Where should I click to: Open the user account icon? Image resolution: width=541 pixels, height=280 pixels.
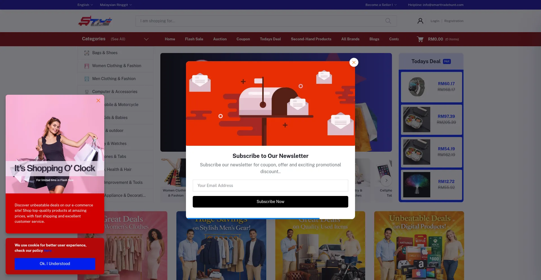[x=420, y=21]
